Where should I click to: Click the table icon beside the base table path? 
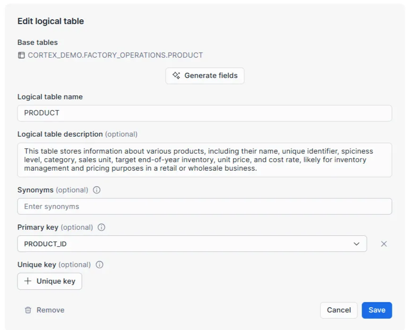[x=21, y=55]
